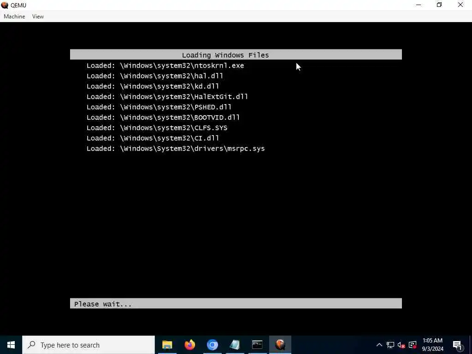Click the QEMU icon in the title bar
The height and width of the screenshot is (354, 472).
click(x=5, y=5)
